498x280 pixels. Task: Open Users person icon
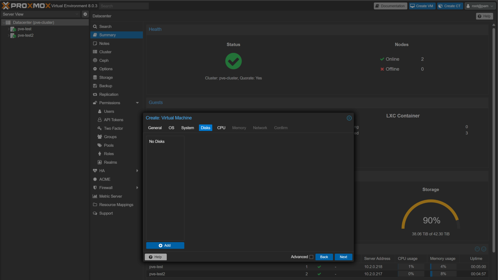[x=100, y=111]
